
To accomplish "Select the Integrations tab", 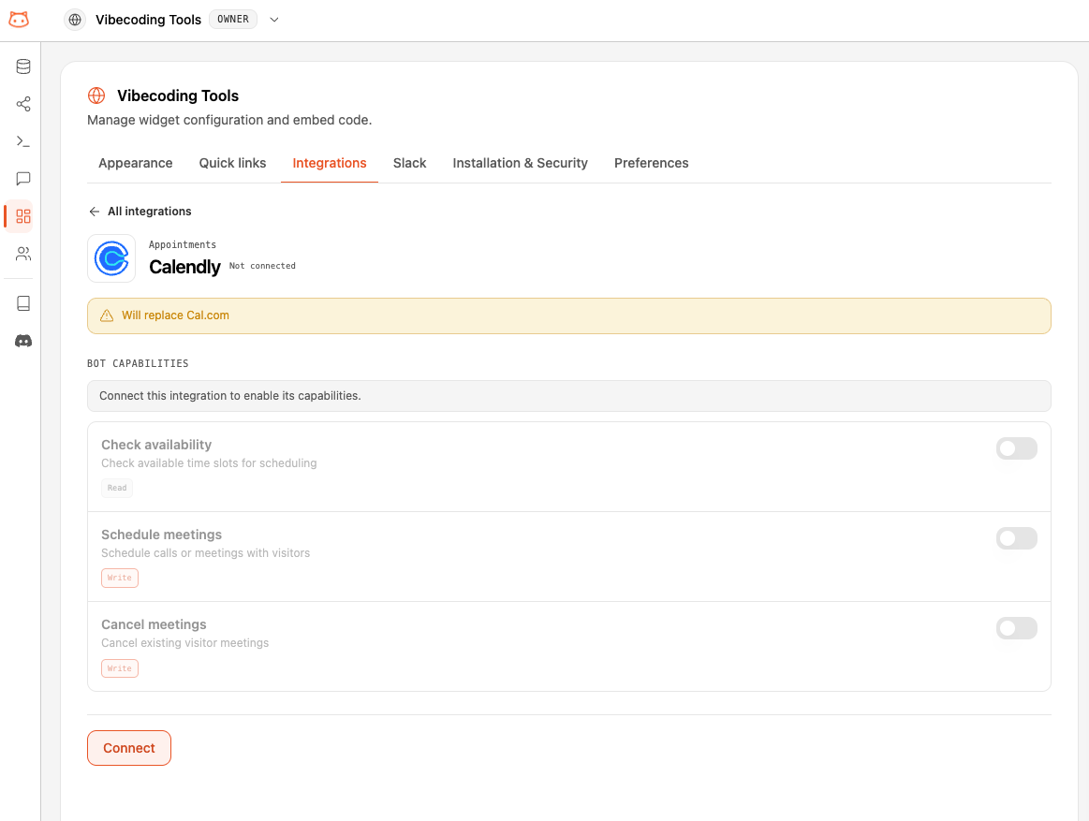I will pos(330,163).
